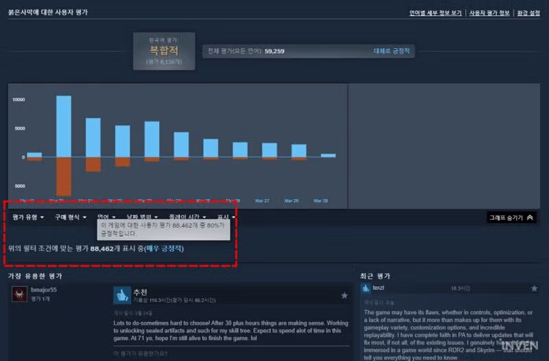Open the 표시 dropdown menu
The image size is (549, 361).
(226, 218)
